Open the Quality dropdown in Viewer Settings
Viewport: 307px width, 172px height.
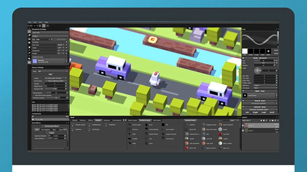(x=55, y=78)
